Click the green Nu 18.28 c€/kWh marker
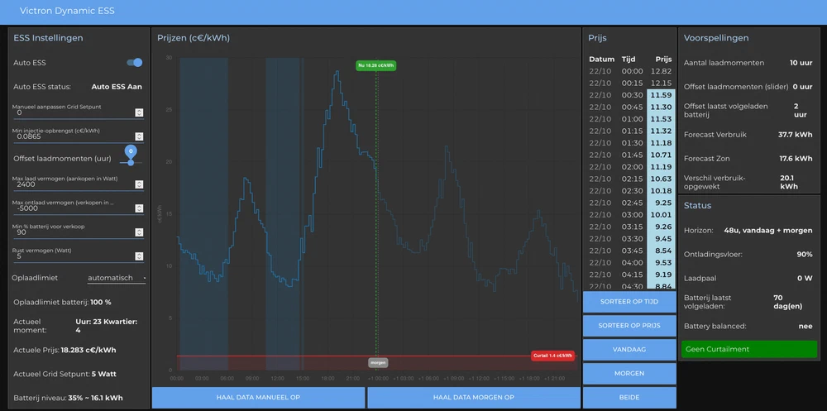Image resolution: width=827 pixels, height=411 pixels. click(376, 65)
